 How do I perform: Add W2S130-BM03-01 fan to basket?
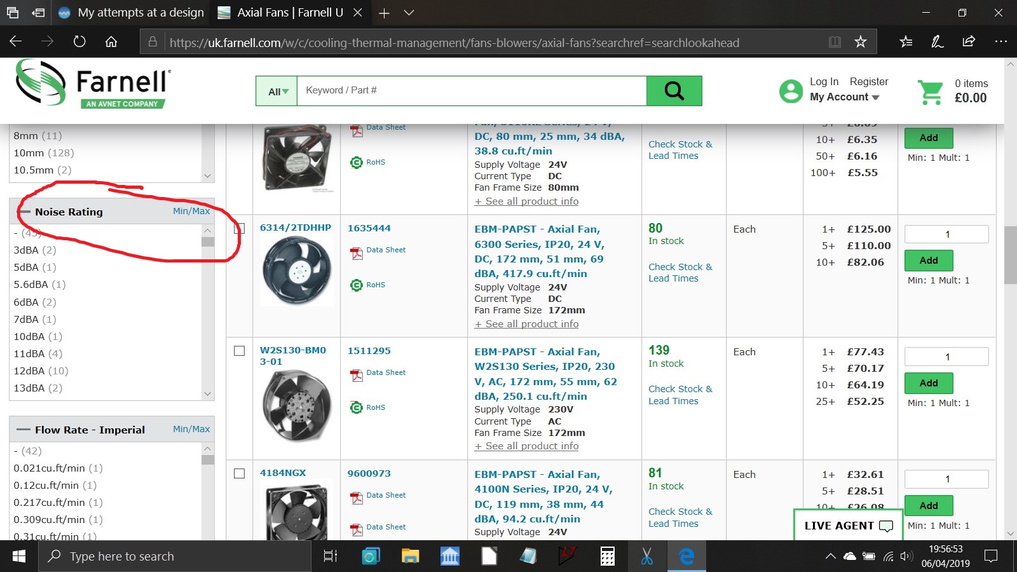coord(929,383)
